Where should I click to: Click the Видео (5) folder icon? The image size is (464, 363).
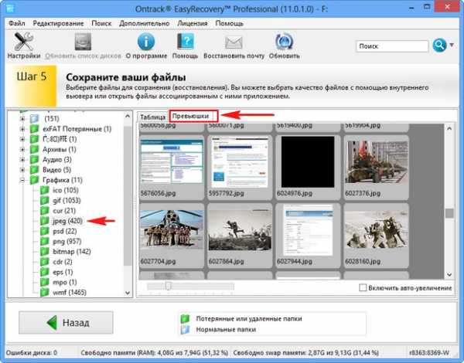[35, 170]
